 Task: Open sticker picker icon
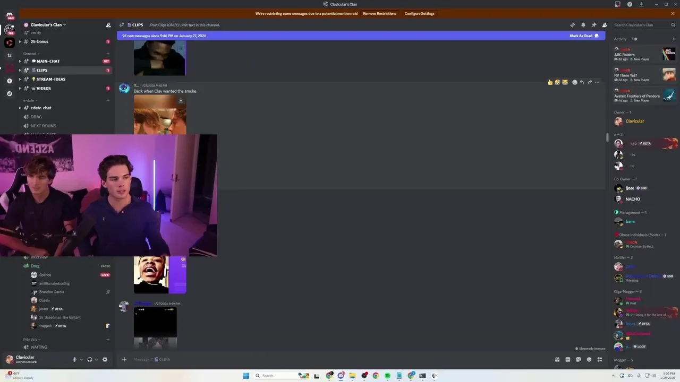pyautogui.click(x=578, y=359)
